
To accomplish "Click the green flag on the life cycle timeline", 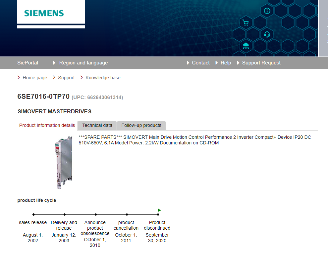I will [159, 210].
